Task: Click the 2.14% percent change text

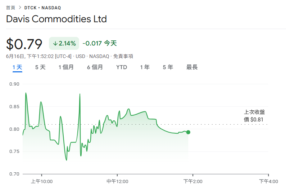Action: [67, 44]
